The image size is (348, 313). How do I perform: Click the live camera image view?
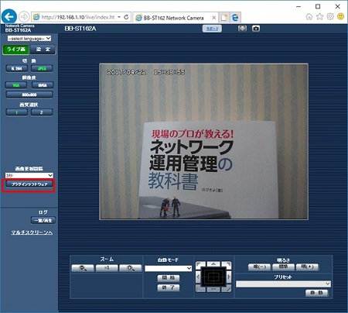click(x=204, y=142)
